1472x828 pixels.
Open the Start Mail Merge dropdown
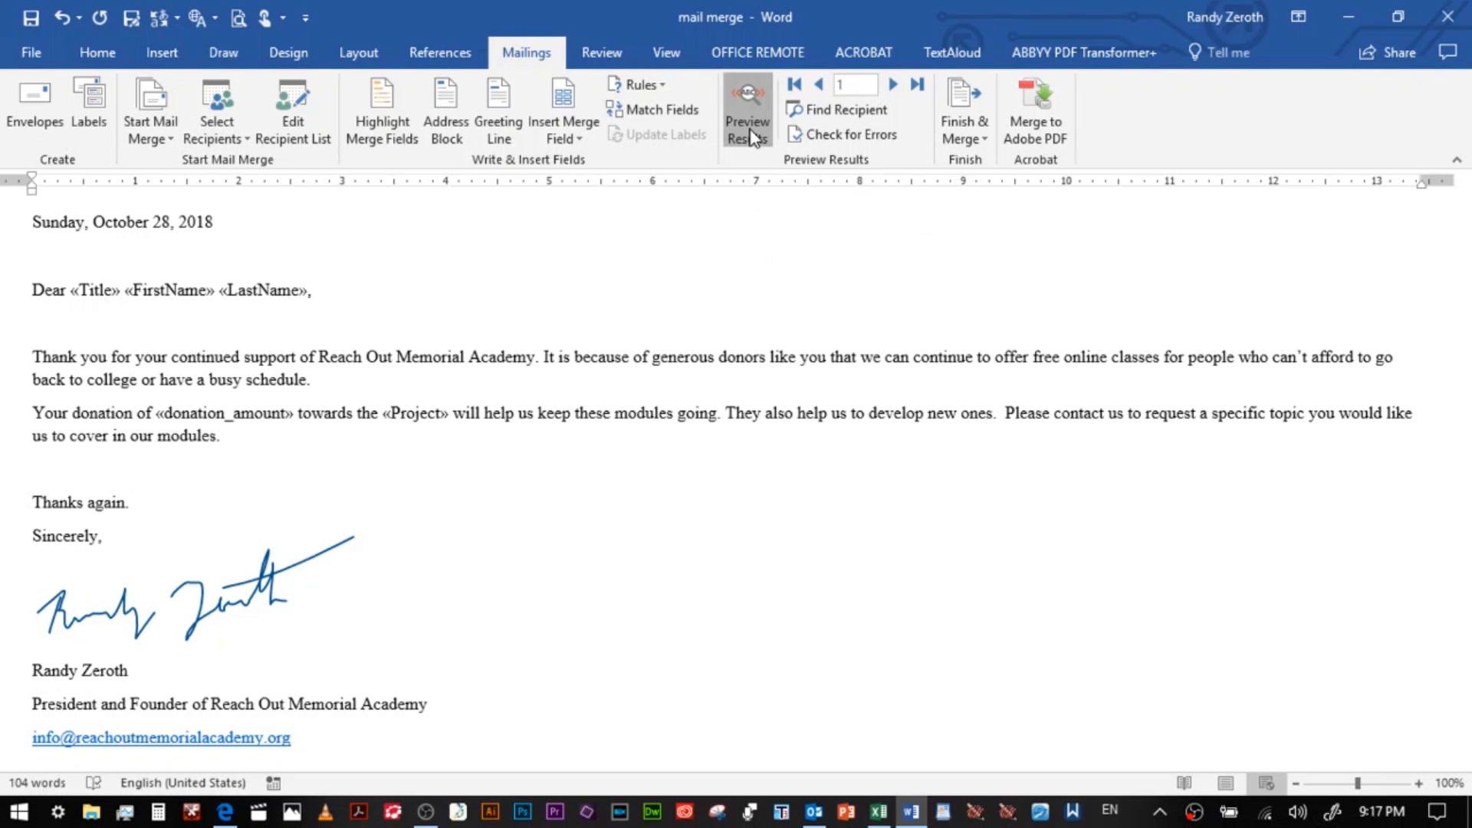coord(150,111)
